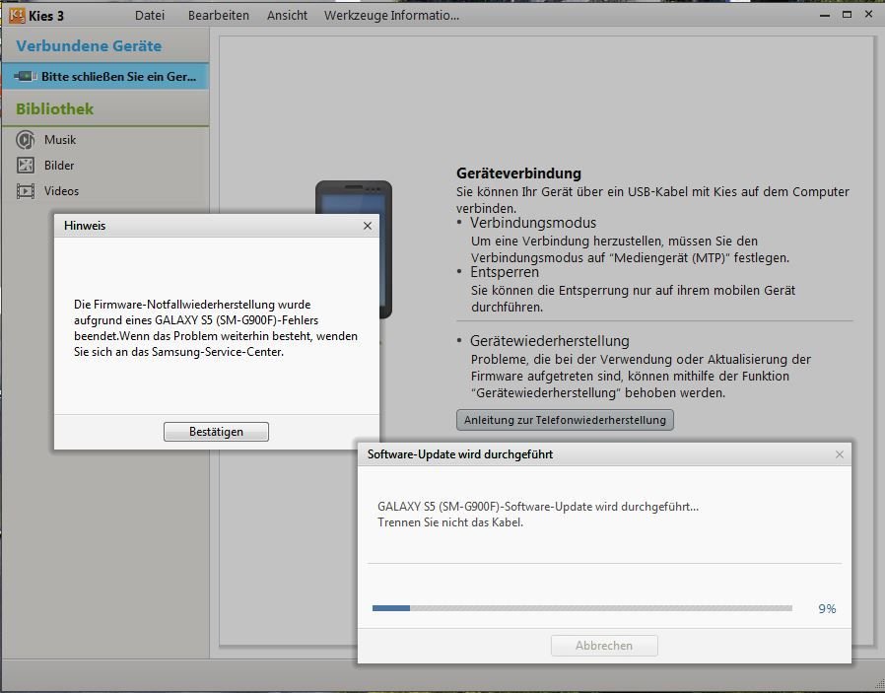The height and width of the screenshot is (693, 885).
Task: Click the Hinweis dialog title
Action: click(85, 226)
